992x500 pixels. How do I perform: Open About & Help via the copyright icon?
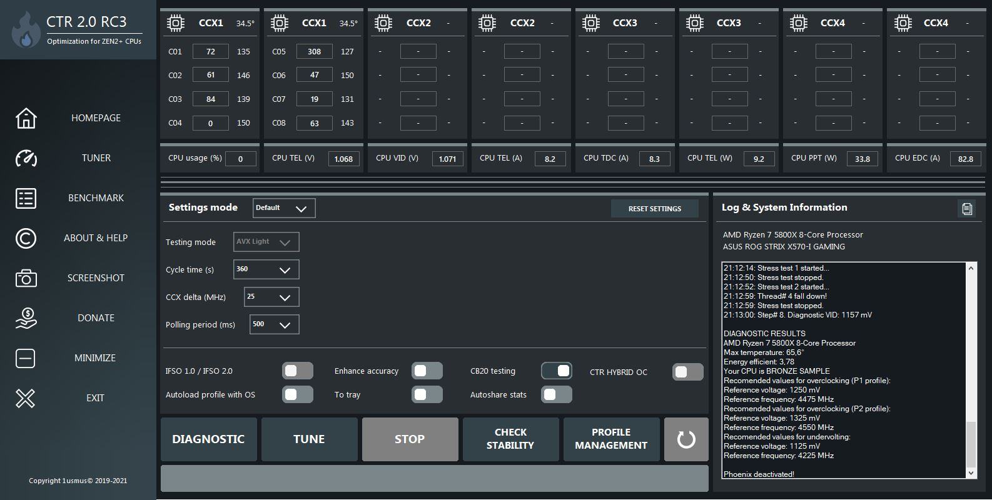pyautogui.click(x=26, y=238)
